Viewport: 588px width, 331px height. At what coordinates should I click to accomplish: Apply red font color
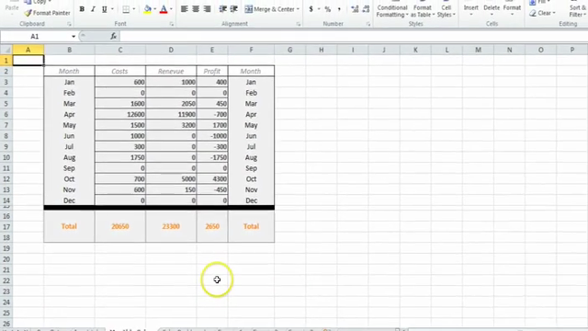tap(164, 9)
